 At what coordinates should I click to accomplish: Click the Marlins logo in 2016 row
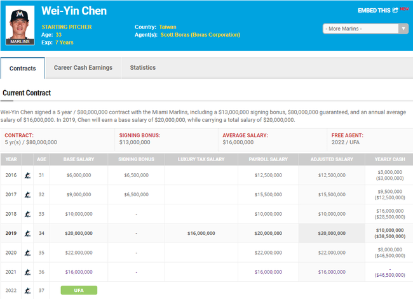coord(28,175)
